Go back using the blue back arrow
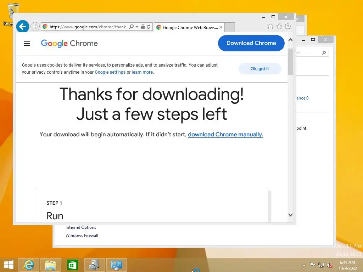Image resolution: width=363 pixels, height=272 pixels. pyautogui.click(x=22, y=27)
